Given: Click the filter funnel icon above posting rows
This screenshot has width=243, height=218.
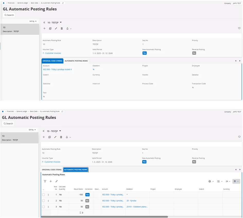Looking at the screenshot, I should [45, 181].
